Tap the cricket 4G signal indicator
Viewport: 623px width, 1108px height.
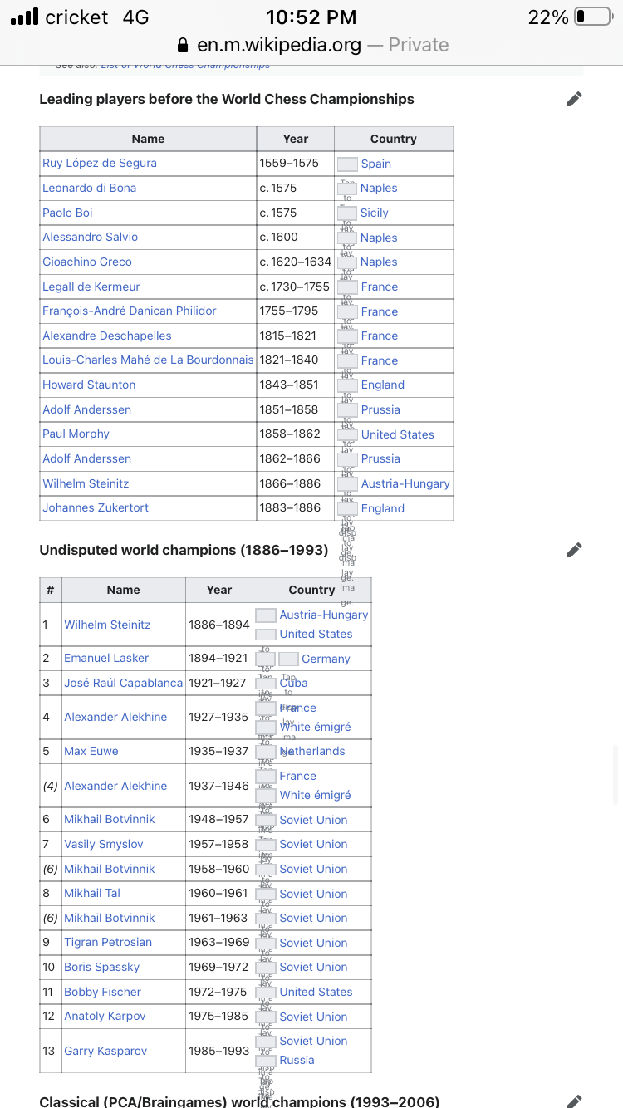tap(80, 17)
